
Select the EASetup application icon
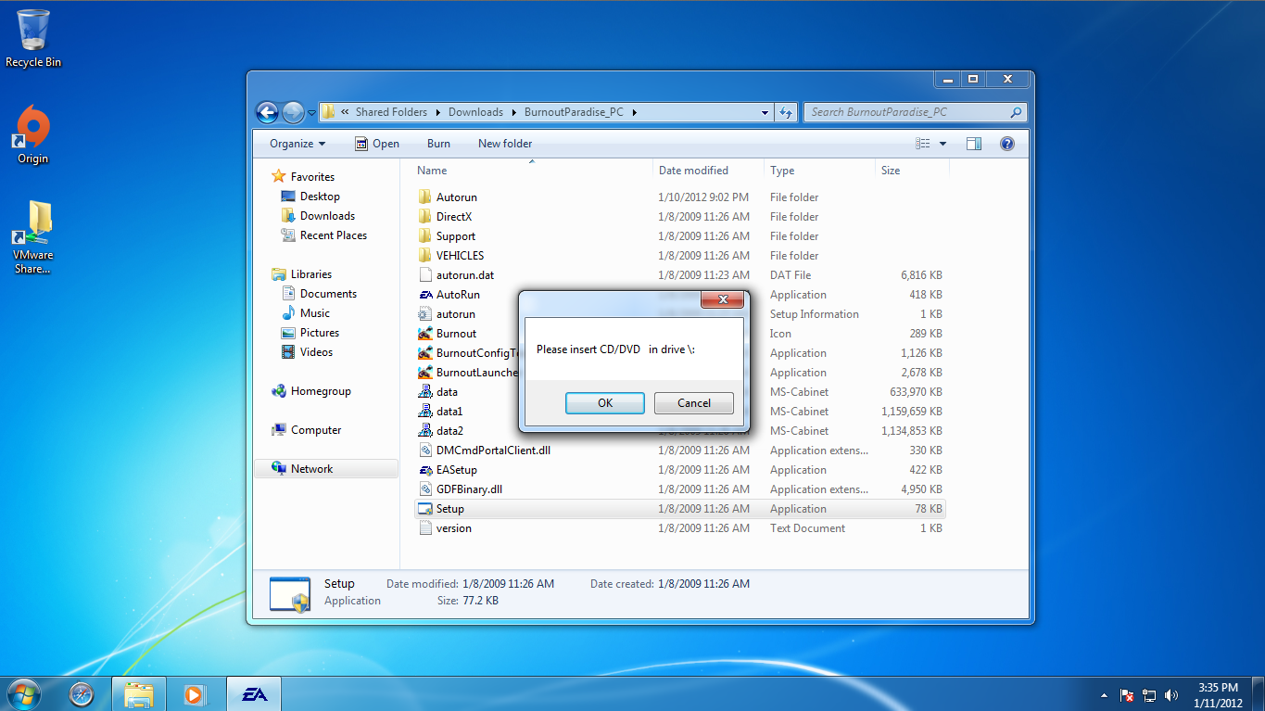click(425, 469)
